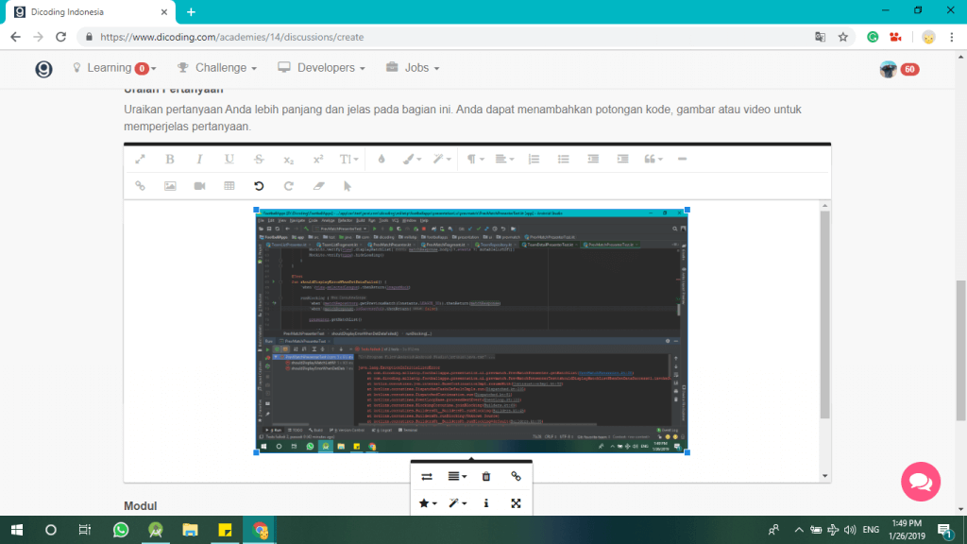This screenshot has height=544, width=967.
Task: Redo the last editor change
Action: (x=287, y=185)
